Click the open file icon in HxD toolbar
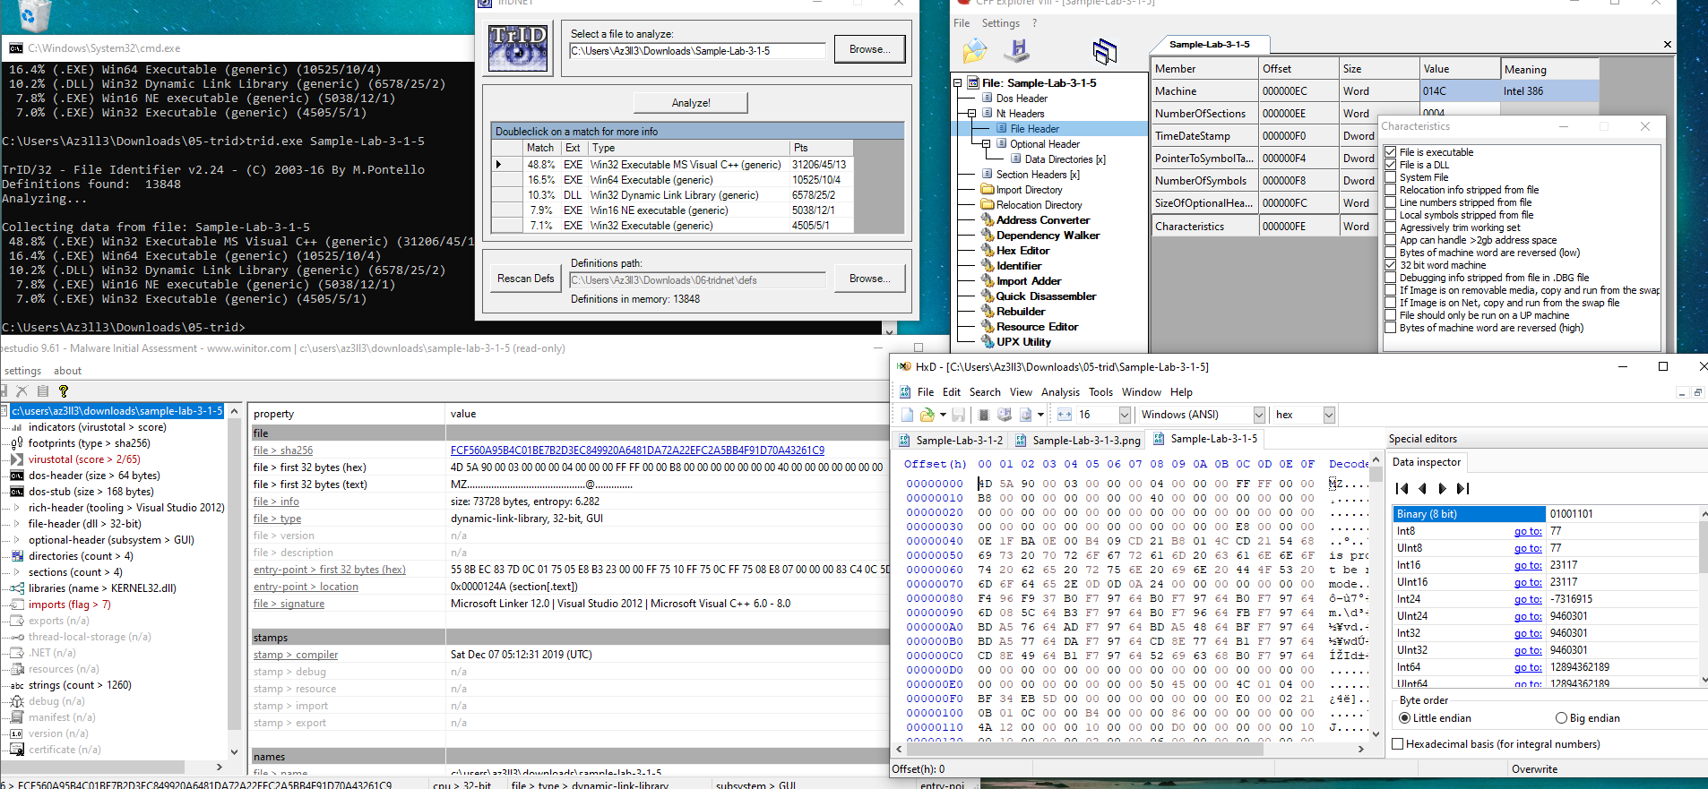1708x789 pixels. [927, 415]
